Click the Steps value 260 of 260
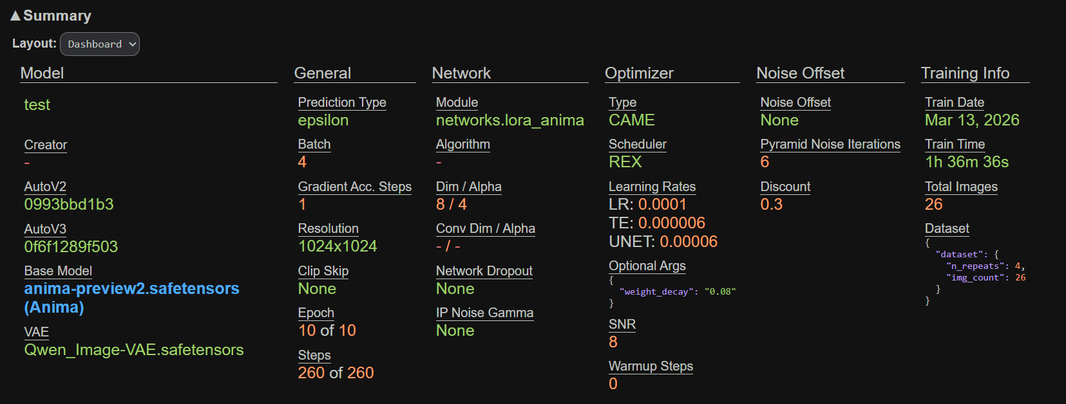The width and height of the screenshot is (1066, 404). coord(336,373)
